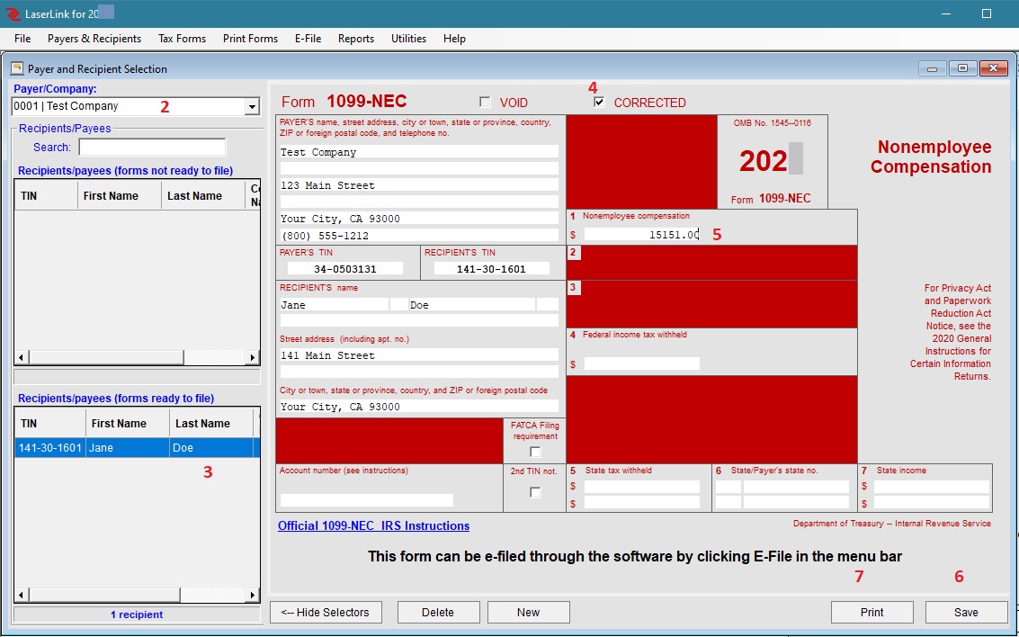Click left arrow of ready-to-file list scrollbar
Viewport: 1019px width, 637px height.
22,594
